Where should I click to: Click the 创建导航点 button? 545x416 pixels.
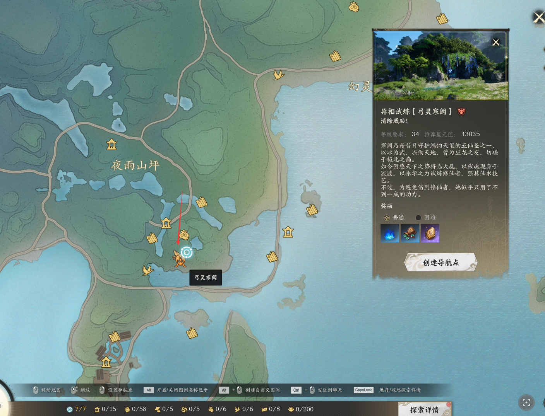440,263
